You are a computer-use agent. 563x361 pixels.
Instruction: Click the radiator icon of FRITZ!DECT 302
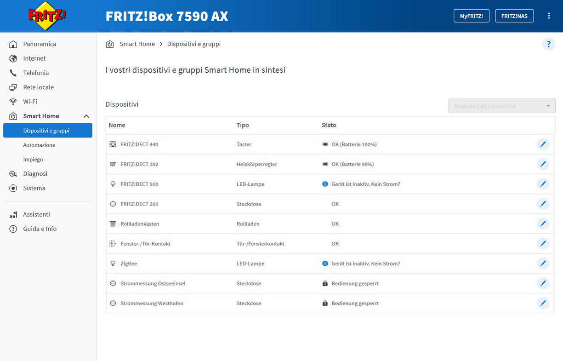pyautogui.click(x=113, y=164)
